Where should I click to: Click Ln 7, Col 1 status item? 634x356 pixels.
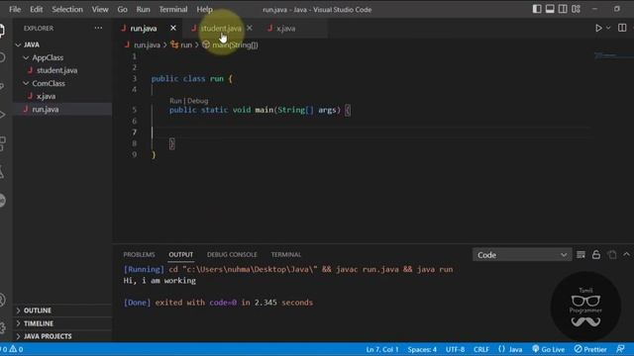(x=382, y=349)
